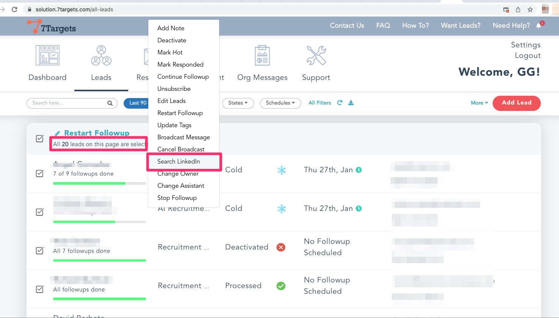
Task: Click the search magnifier icon
Action: point(110,103)
